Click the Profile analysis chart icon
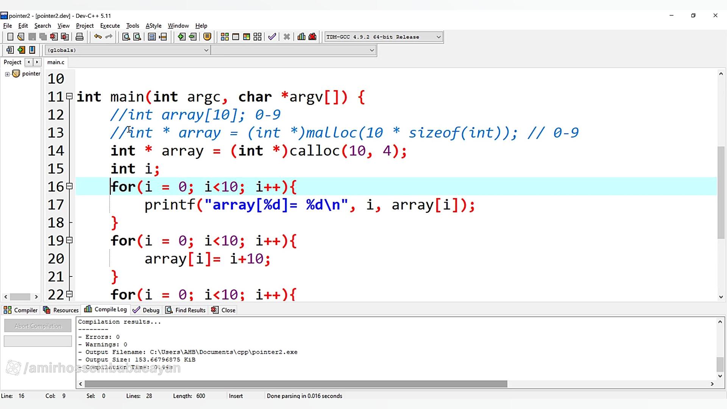The image size is (727, 409). (301, 37)
